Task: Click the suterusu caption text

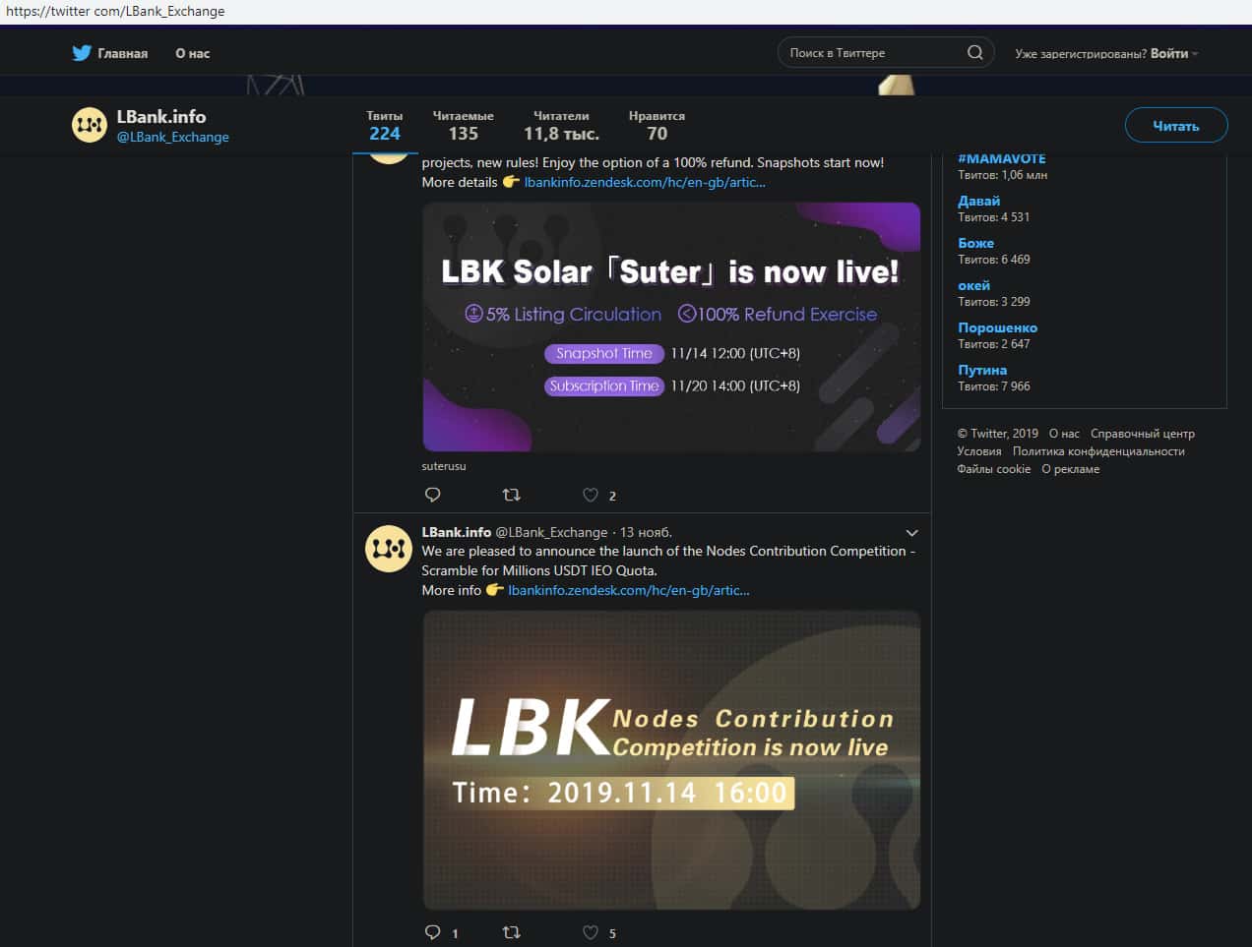Action: pyautogui.click(x=444, y=466)
